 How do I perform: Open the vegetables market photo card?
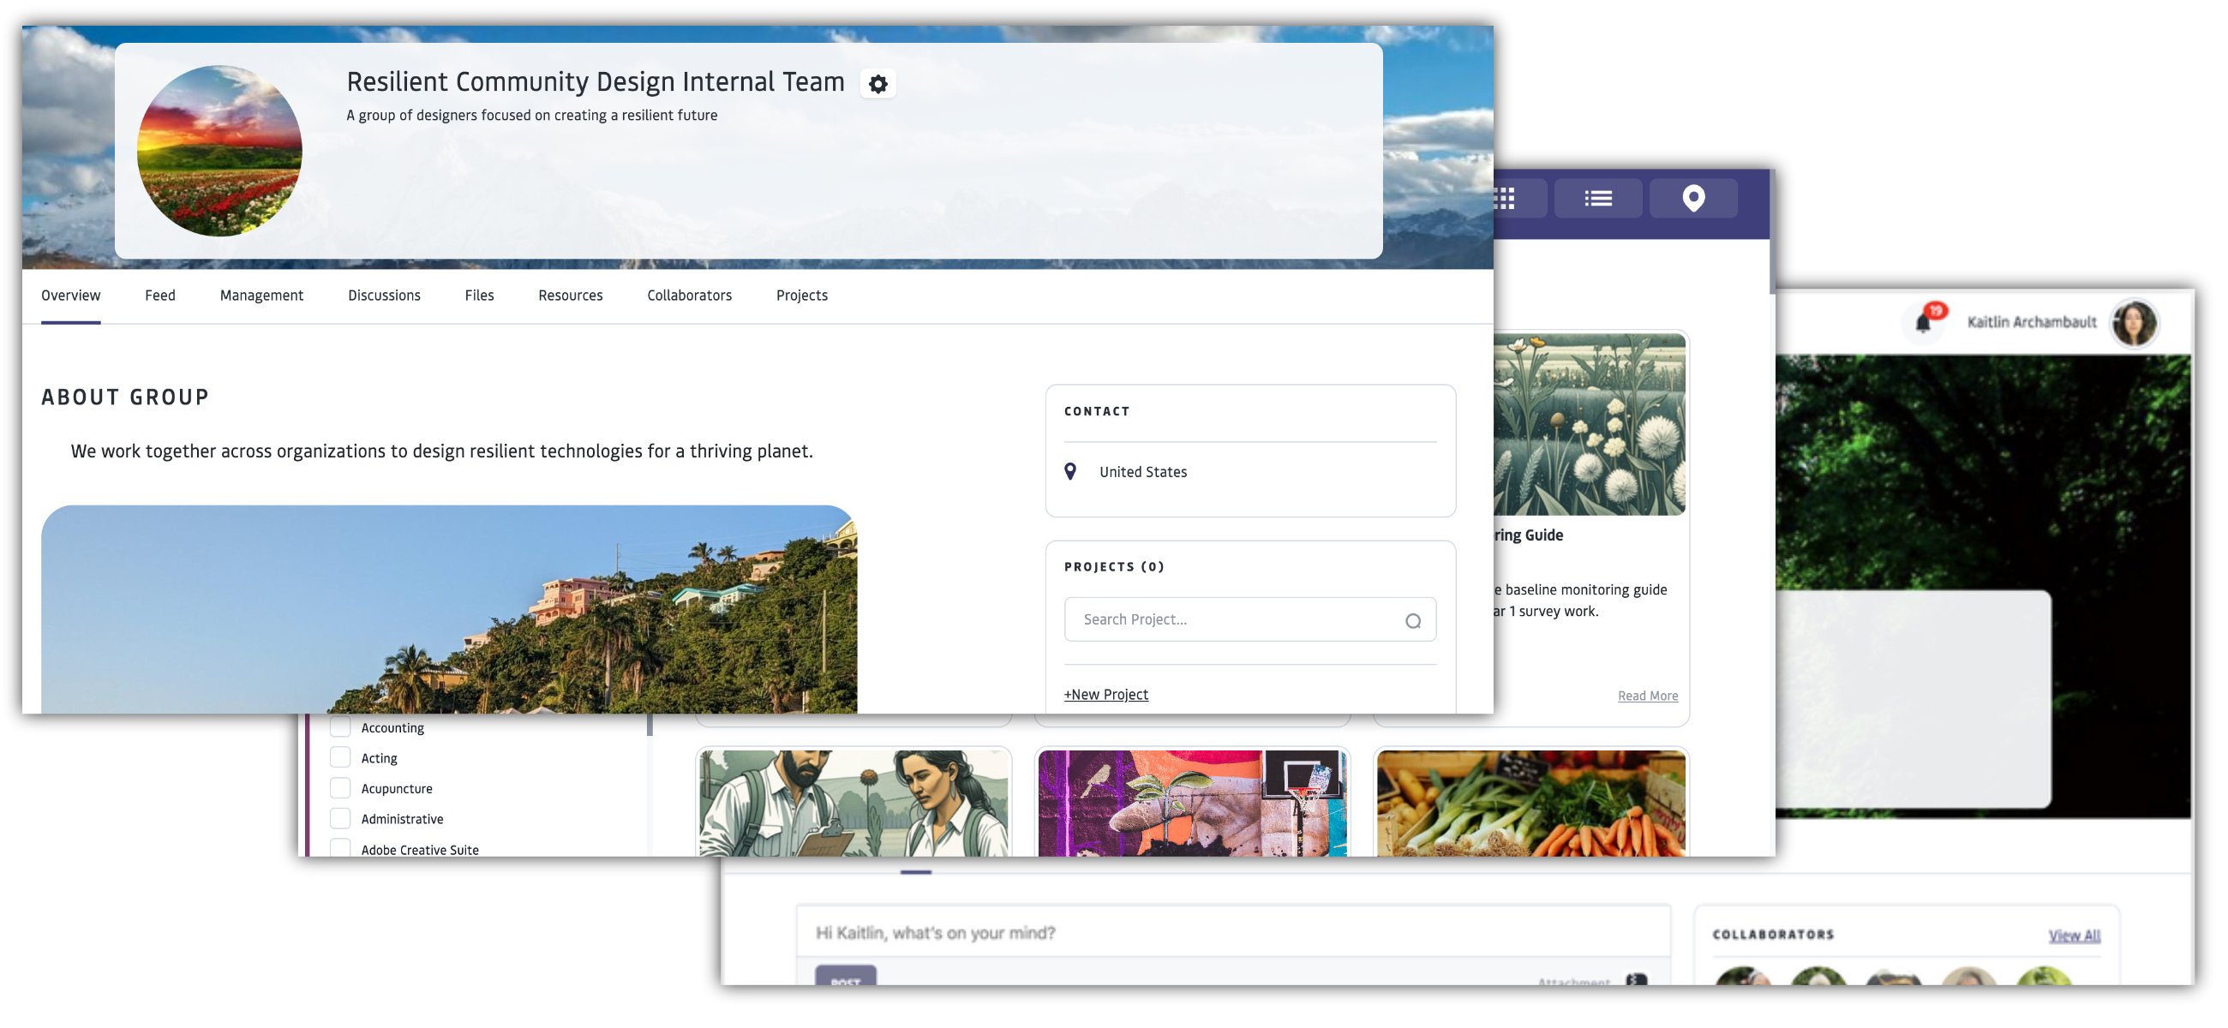click(1530, 804)
